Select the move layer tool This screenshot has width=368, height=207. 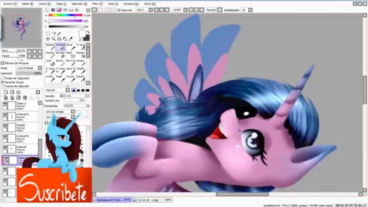click(48, 39)
